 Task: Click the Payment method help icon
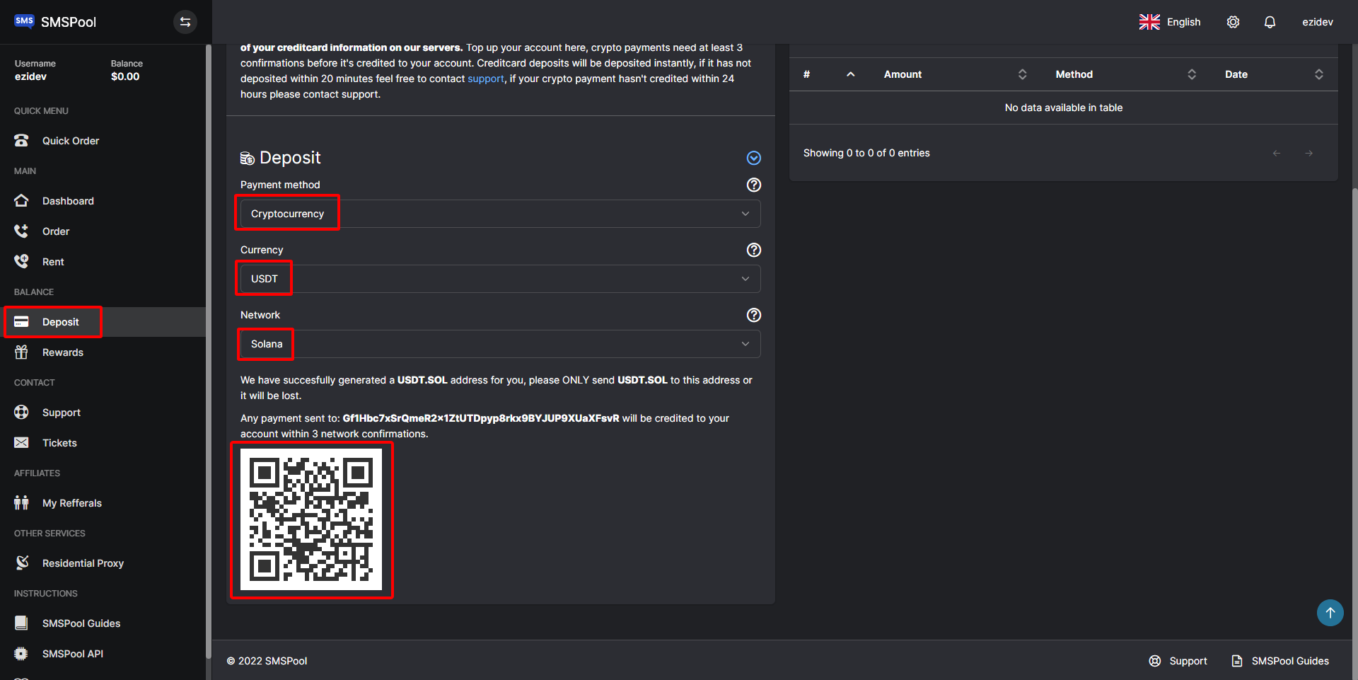click(754, 185)
